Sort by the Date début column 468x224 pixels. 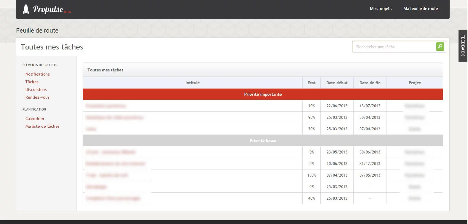[337, 83]
